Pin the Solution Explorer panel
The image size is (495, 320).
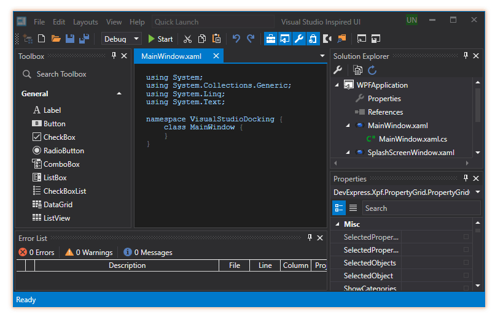click(x=466, y=56)
